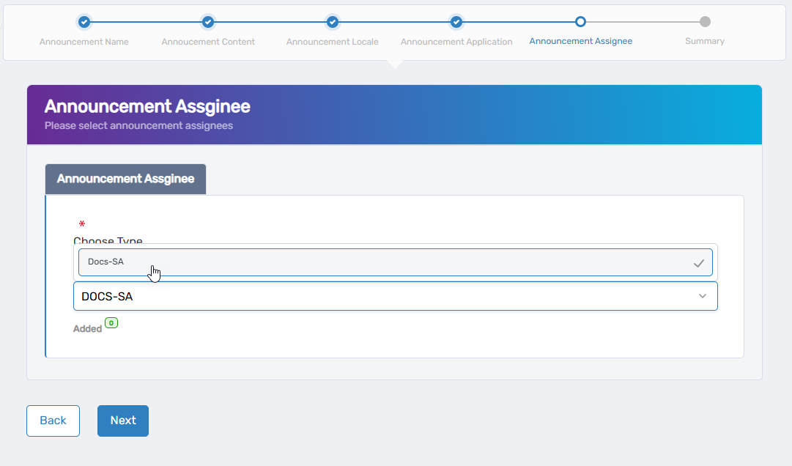Click the Summary step label
The width and height of the screenshot is (792, 466).
pos(705,41)
